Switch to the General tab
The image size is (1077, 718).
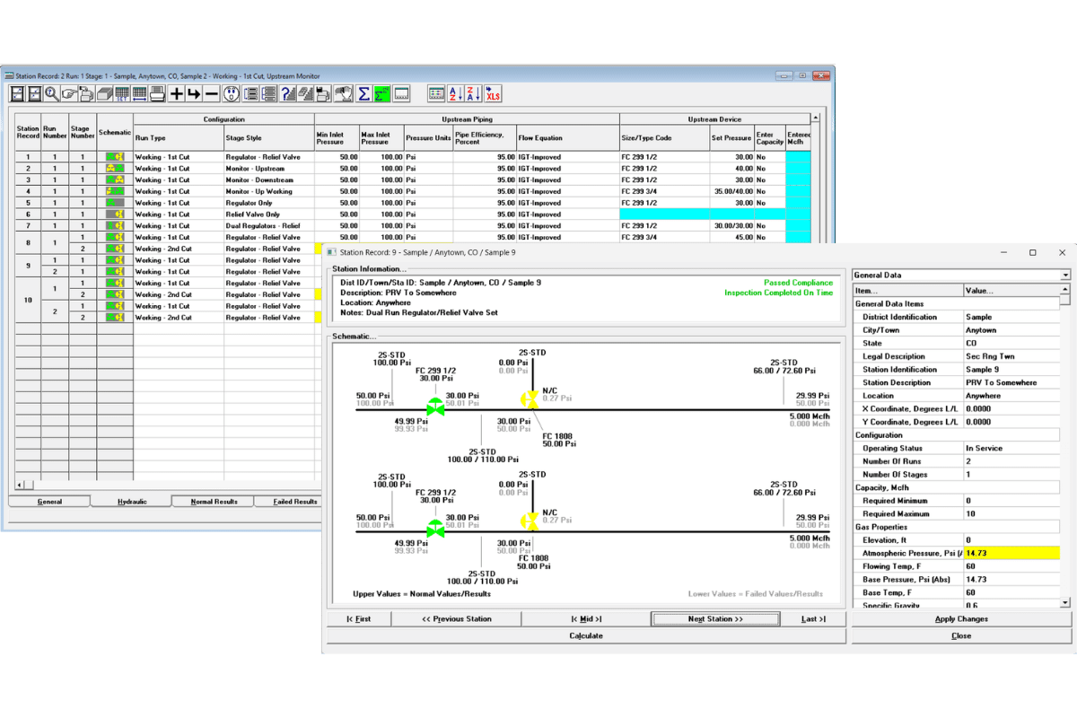[x=49, y=502]
